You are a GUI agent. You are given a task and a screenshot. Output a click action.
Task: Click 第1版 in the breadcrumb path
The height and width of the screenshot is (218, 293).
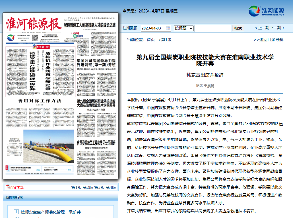166,40
